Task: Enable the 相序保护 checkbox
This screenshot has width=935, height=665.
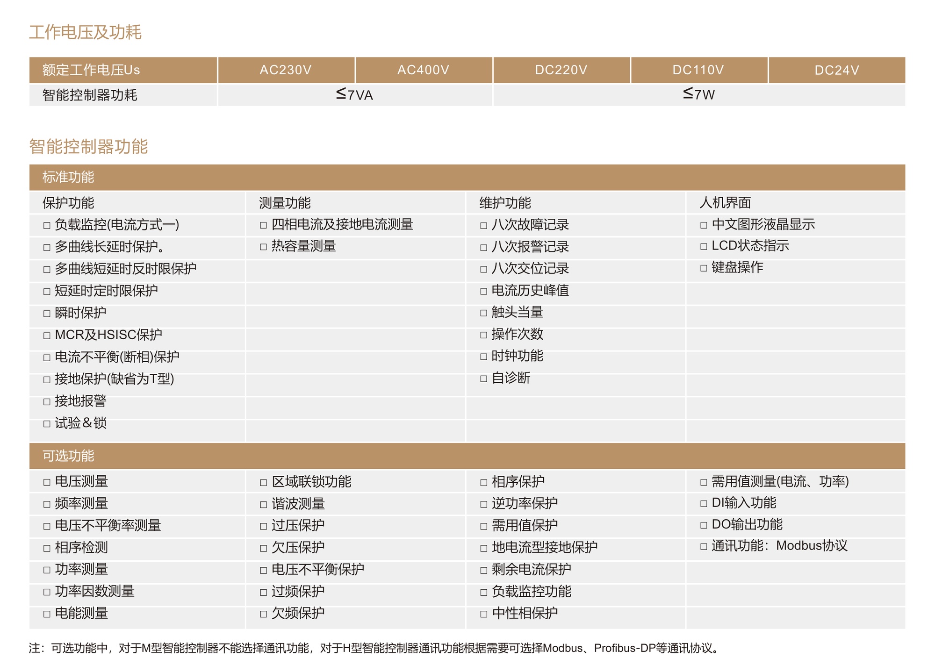Action: [483, 483]
